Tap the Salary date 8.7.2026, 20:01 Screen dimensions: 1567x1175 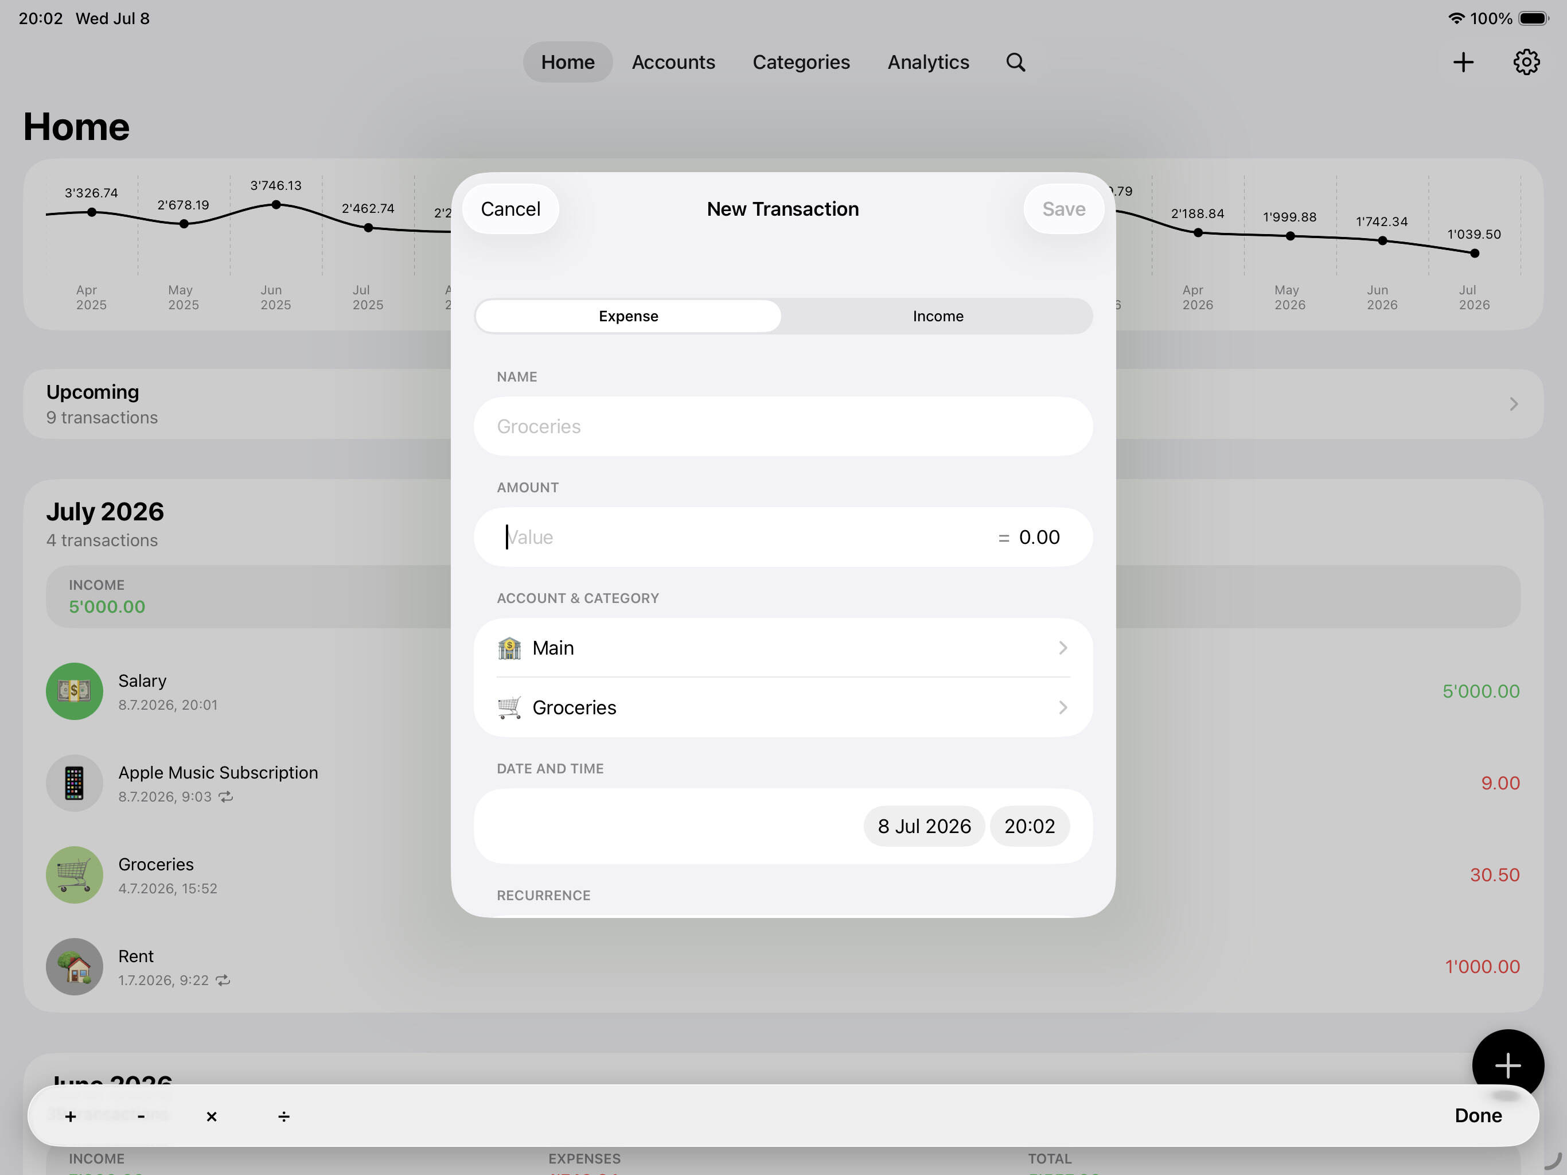click(x=168, y=705)
